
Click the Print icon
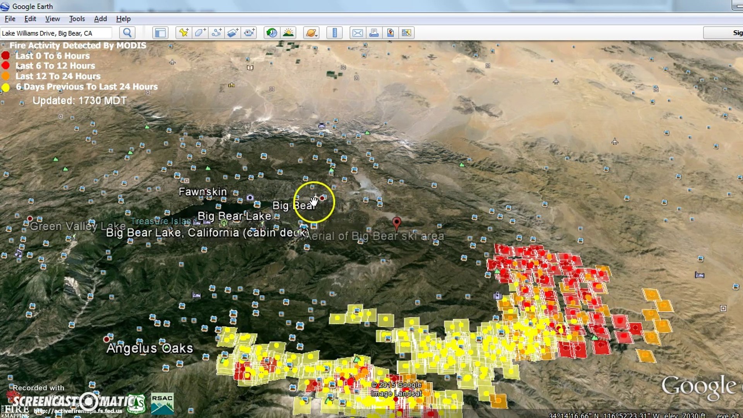tap(374, 33)
